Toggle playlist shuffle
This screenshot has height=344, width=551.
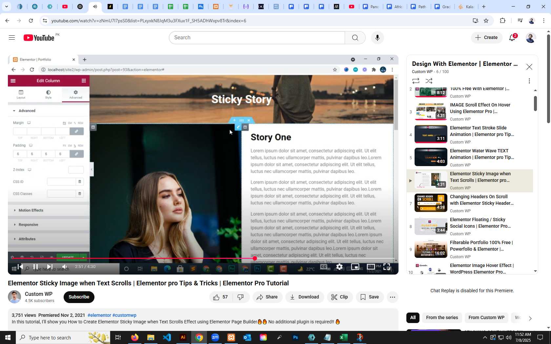(x=429, y=81)
